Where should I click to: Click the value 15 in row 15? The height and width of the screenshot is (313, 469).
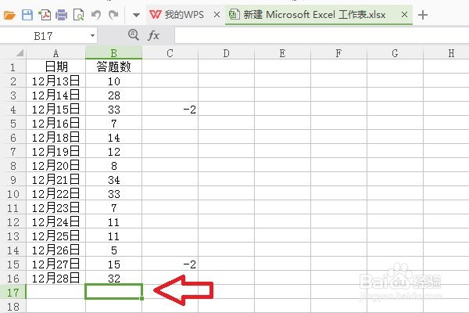pos(113,264)
